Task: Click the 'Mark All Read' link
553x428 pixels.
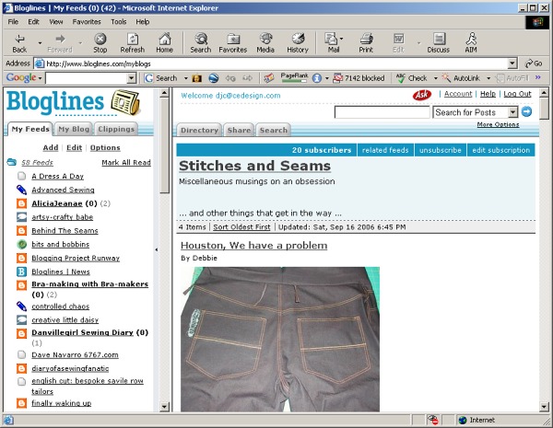Action: 126,162
